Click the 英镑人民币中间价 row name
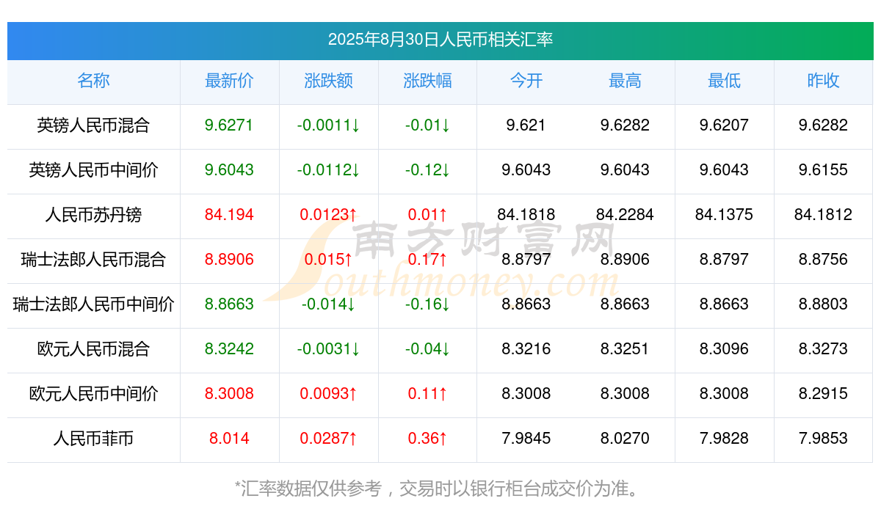The image size is (881, 512). (93, 170)
